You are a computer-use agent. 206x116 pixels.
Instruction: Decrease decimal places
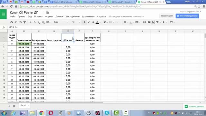coord(39,22)
